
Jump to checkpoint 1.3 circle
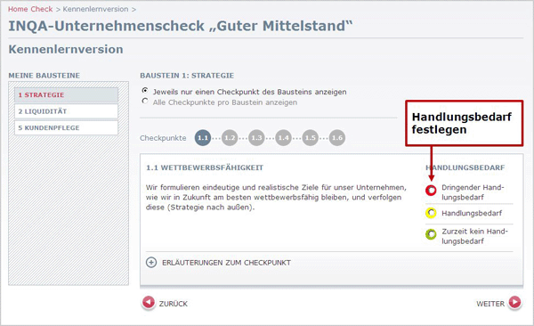[x=256, y=138]
